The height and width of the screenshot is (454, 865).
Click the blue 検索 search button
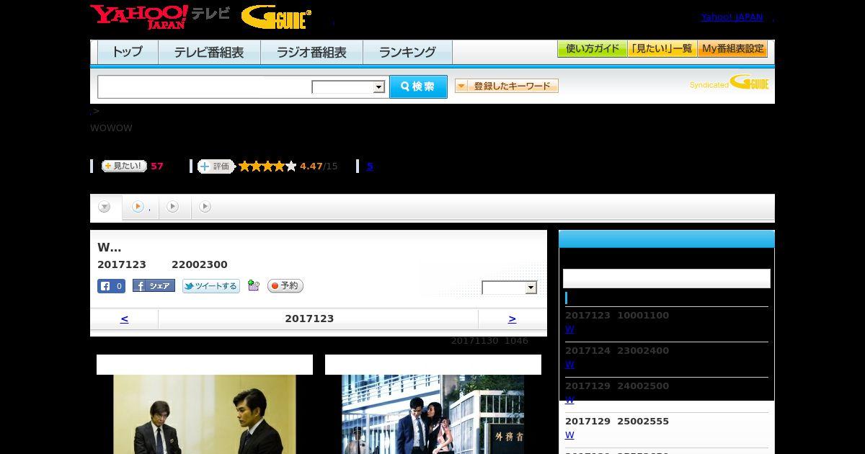(418, 86)
